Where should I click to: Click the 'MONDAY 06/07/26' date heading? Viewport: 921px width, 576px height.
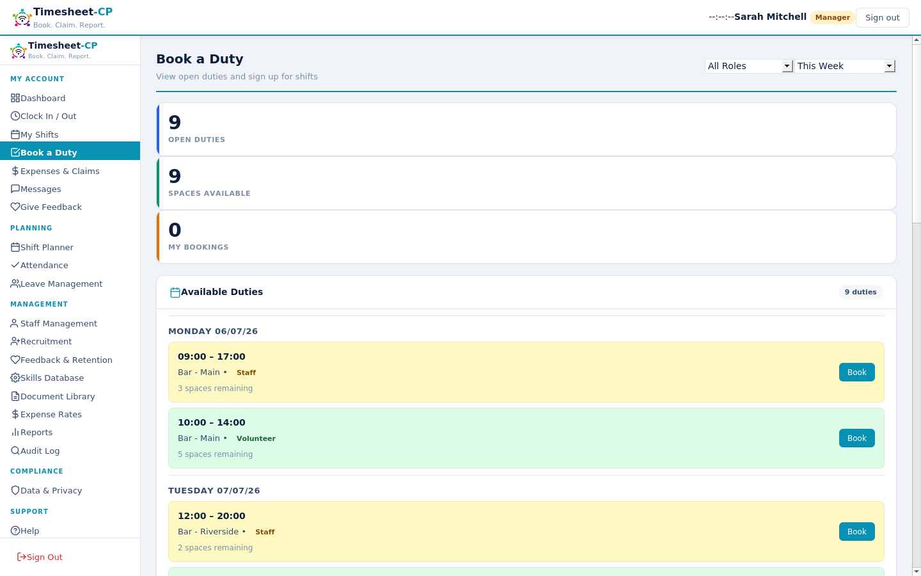213,331
